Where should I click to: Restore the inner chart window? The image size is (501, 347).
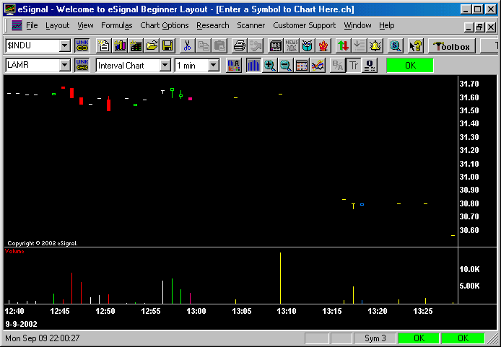tap(479, 27)
